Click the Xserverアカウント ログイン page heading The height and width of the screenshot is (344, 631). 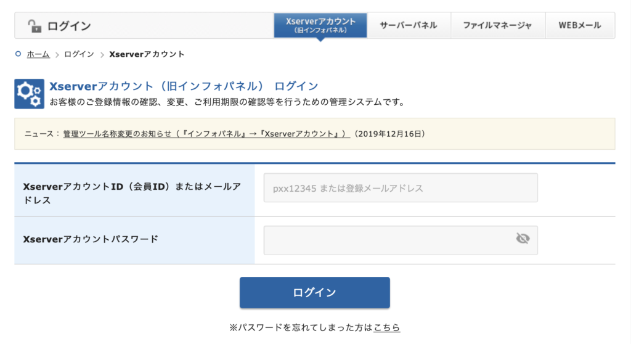[184, 86]
